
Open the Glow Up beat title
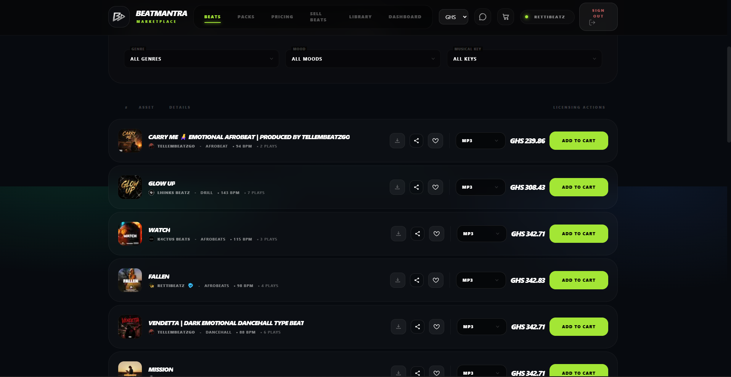pos(162,183)
